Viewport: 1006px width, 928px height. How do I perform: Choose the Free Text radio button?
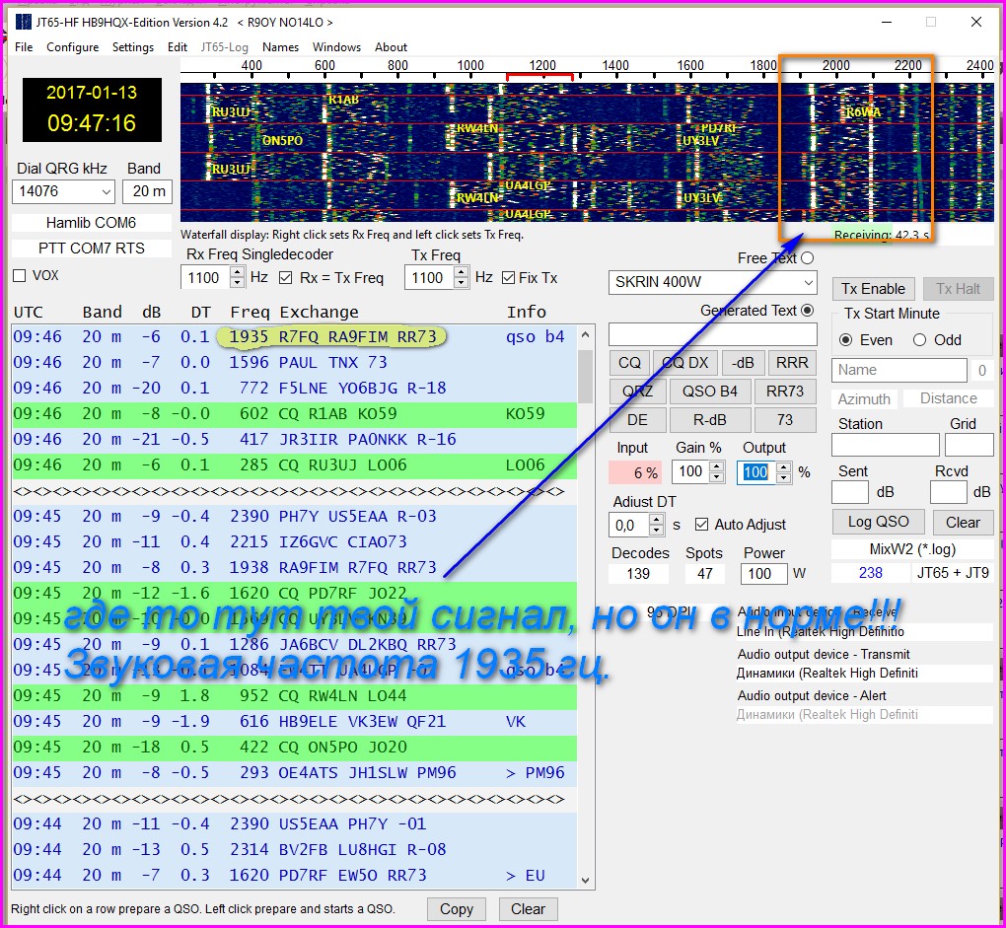(x=808, y=258)
